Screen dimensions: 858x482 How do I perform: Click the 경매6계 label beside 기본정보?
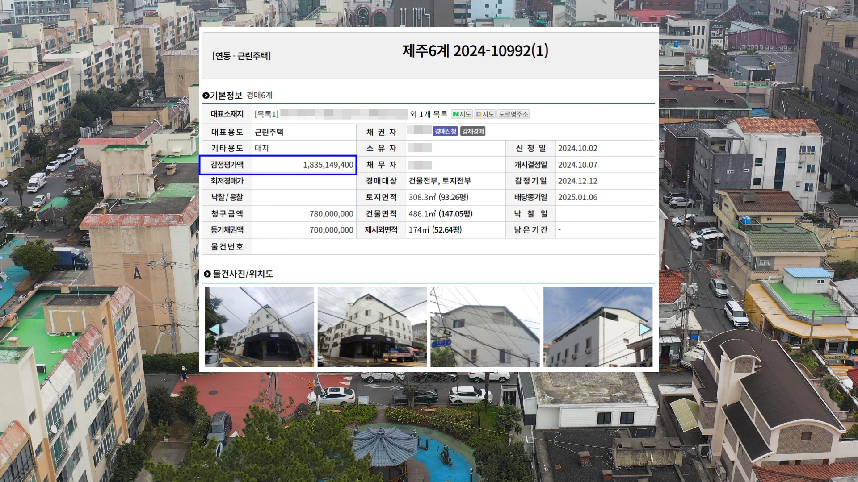point(259,96)
